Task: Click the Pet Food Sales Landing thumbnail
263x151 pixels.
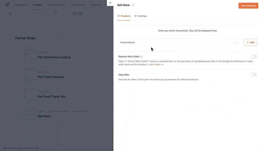Action: [x=29, y=55]
